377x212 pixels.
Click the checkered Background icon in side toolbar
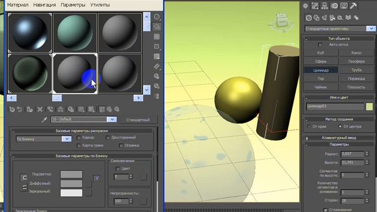[157, 37]
